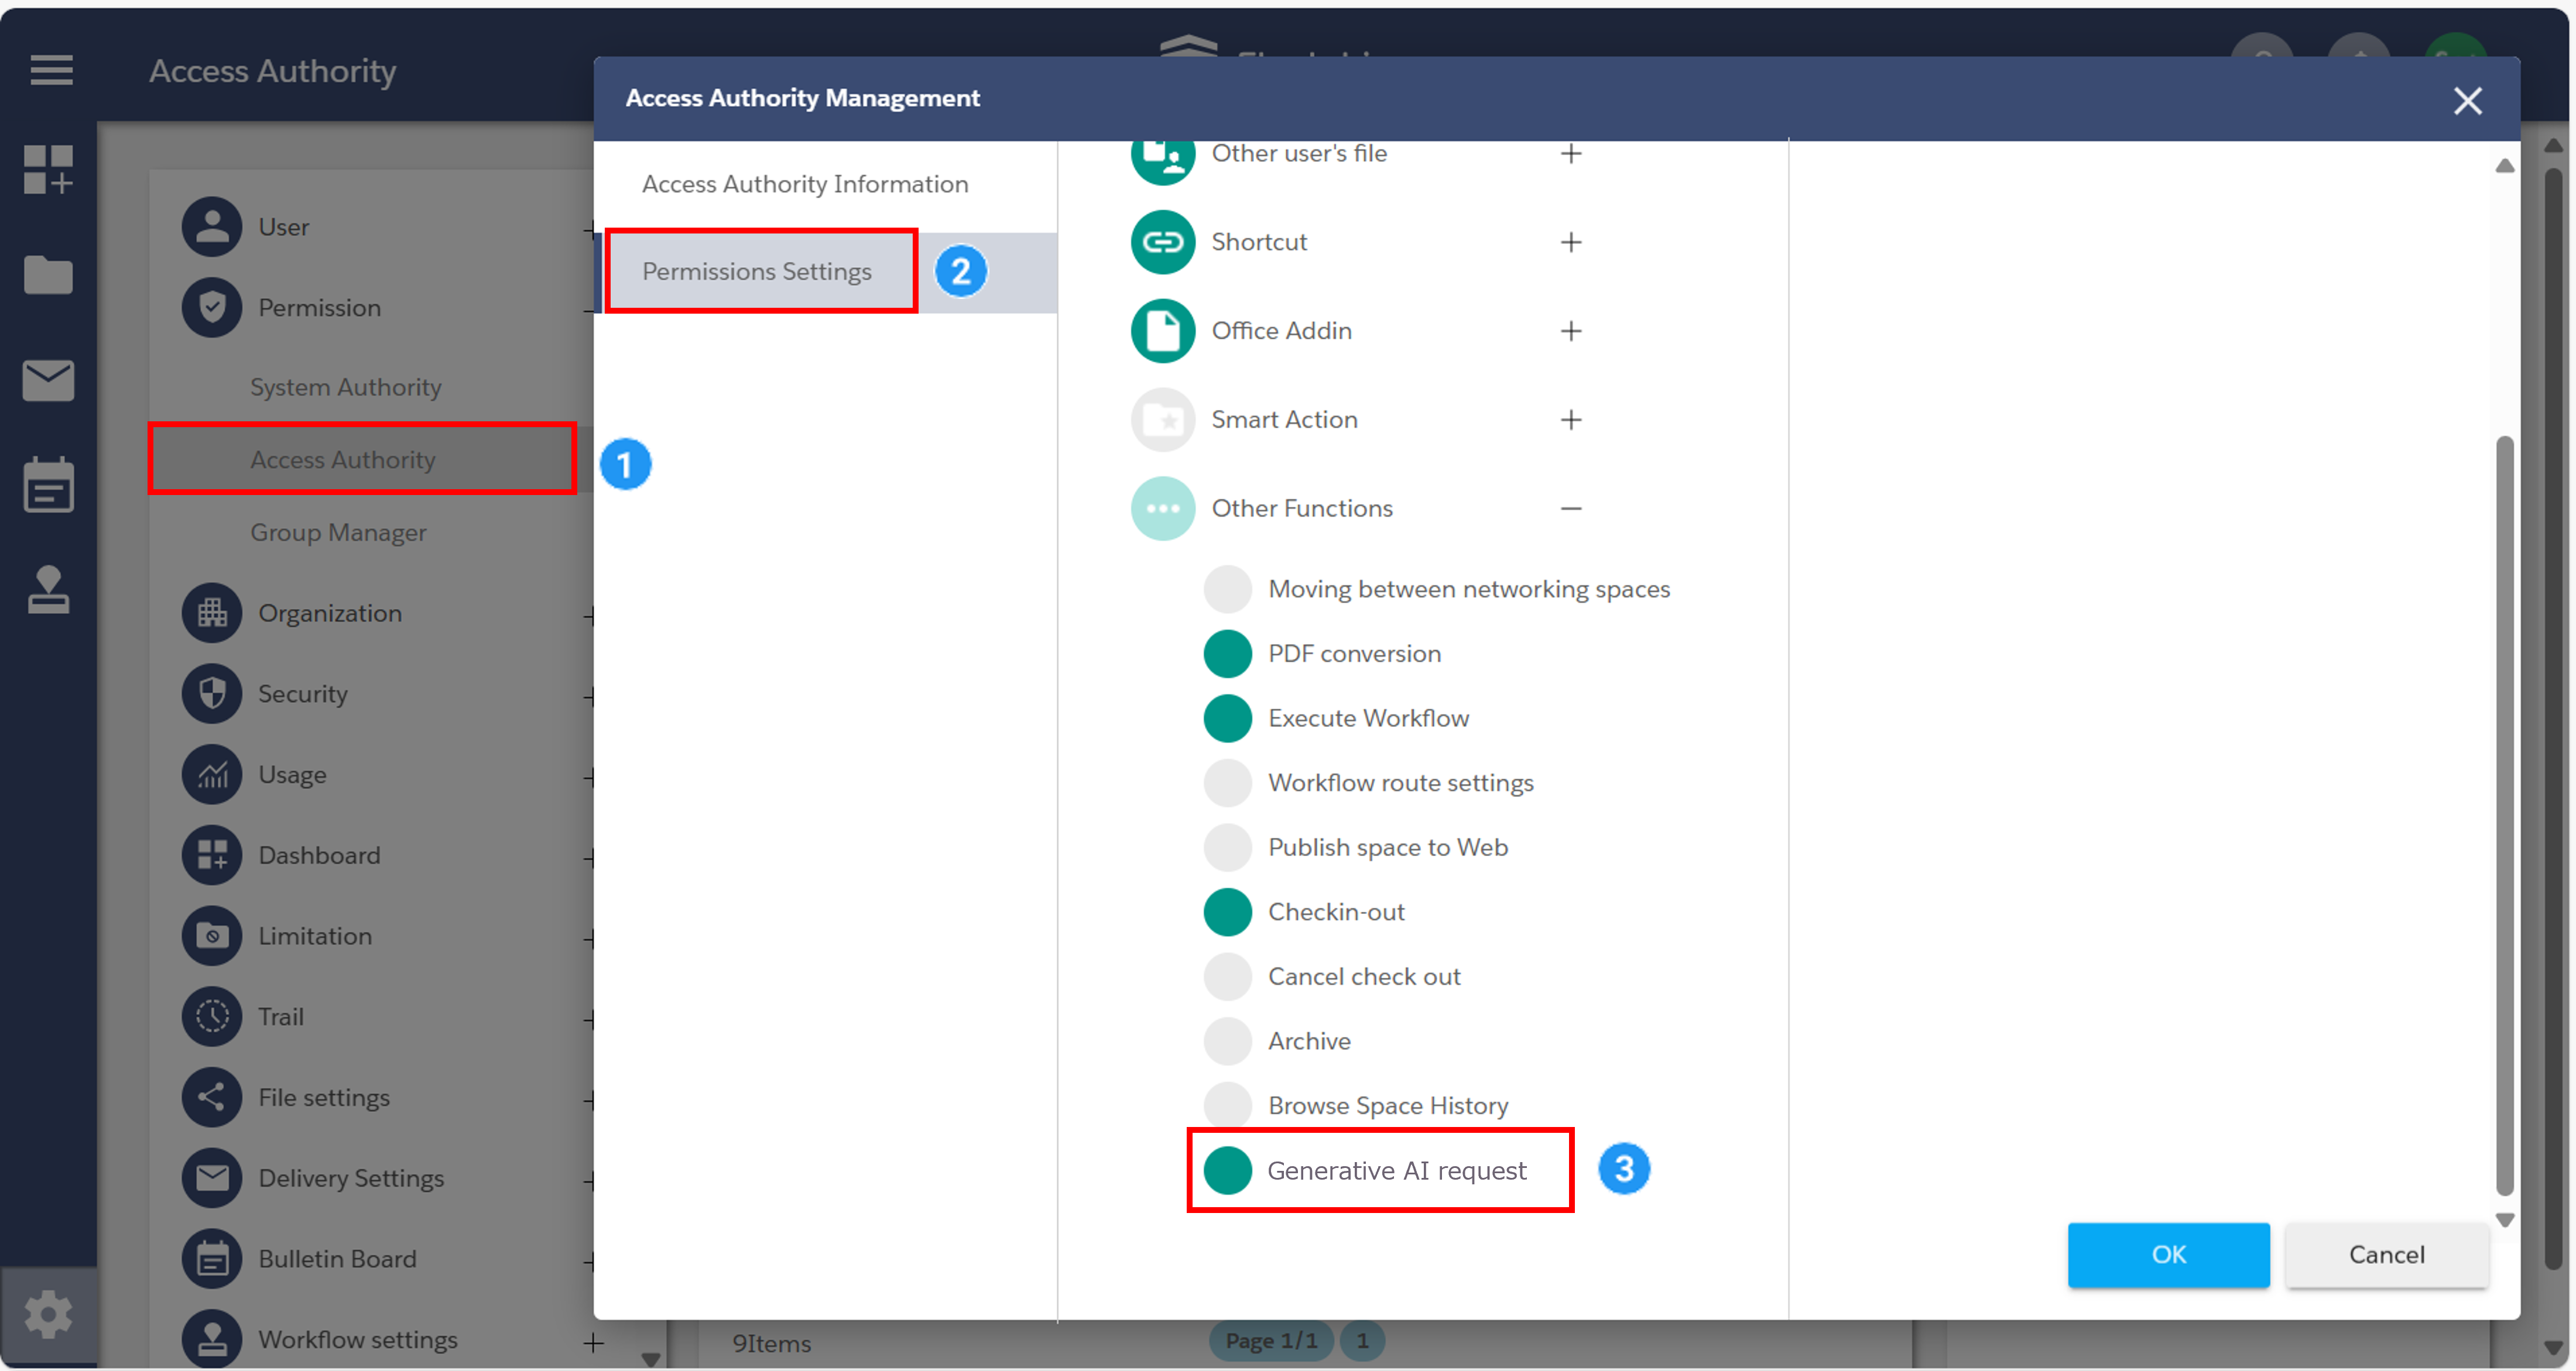Click the dialog scrollbar down arrow
The width and height of the screenshot is (2576, 1371).
tap(2504, 1220)
